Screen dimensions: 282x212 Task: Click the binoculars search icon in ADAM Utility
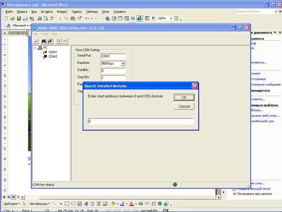point(43,41)
